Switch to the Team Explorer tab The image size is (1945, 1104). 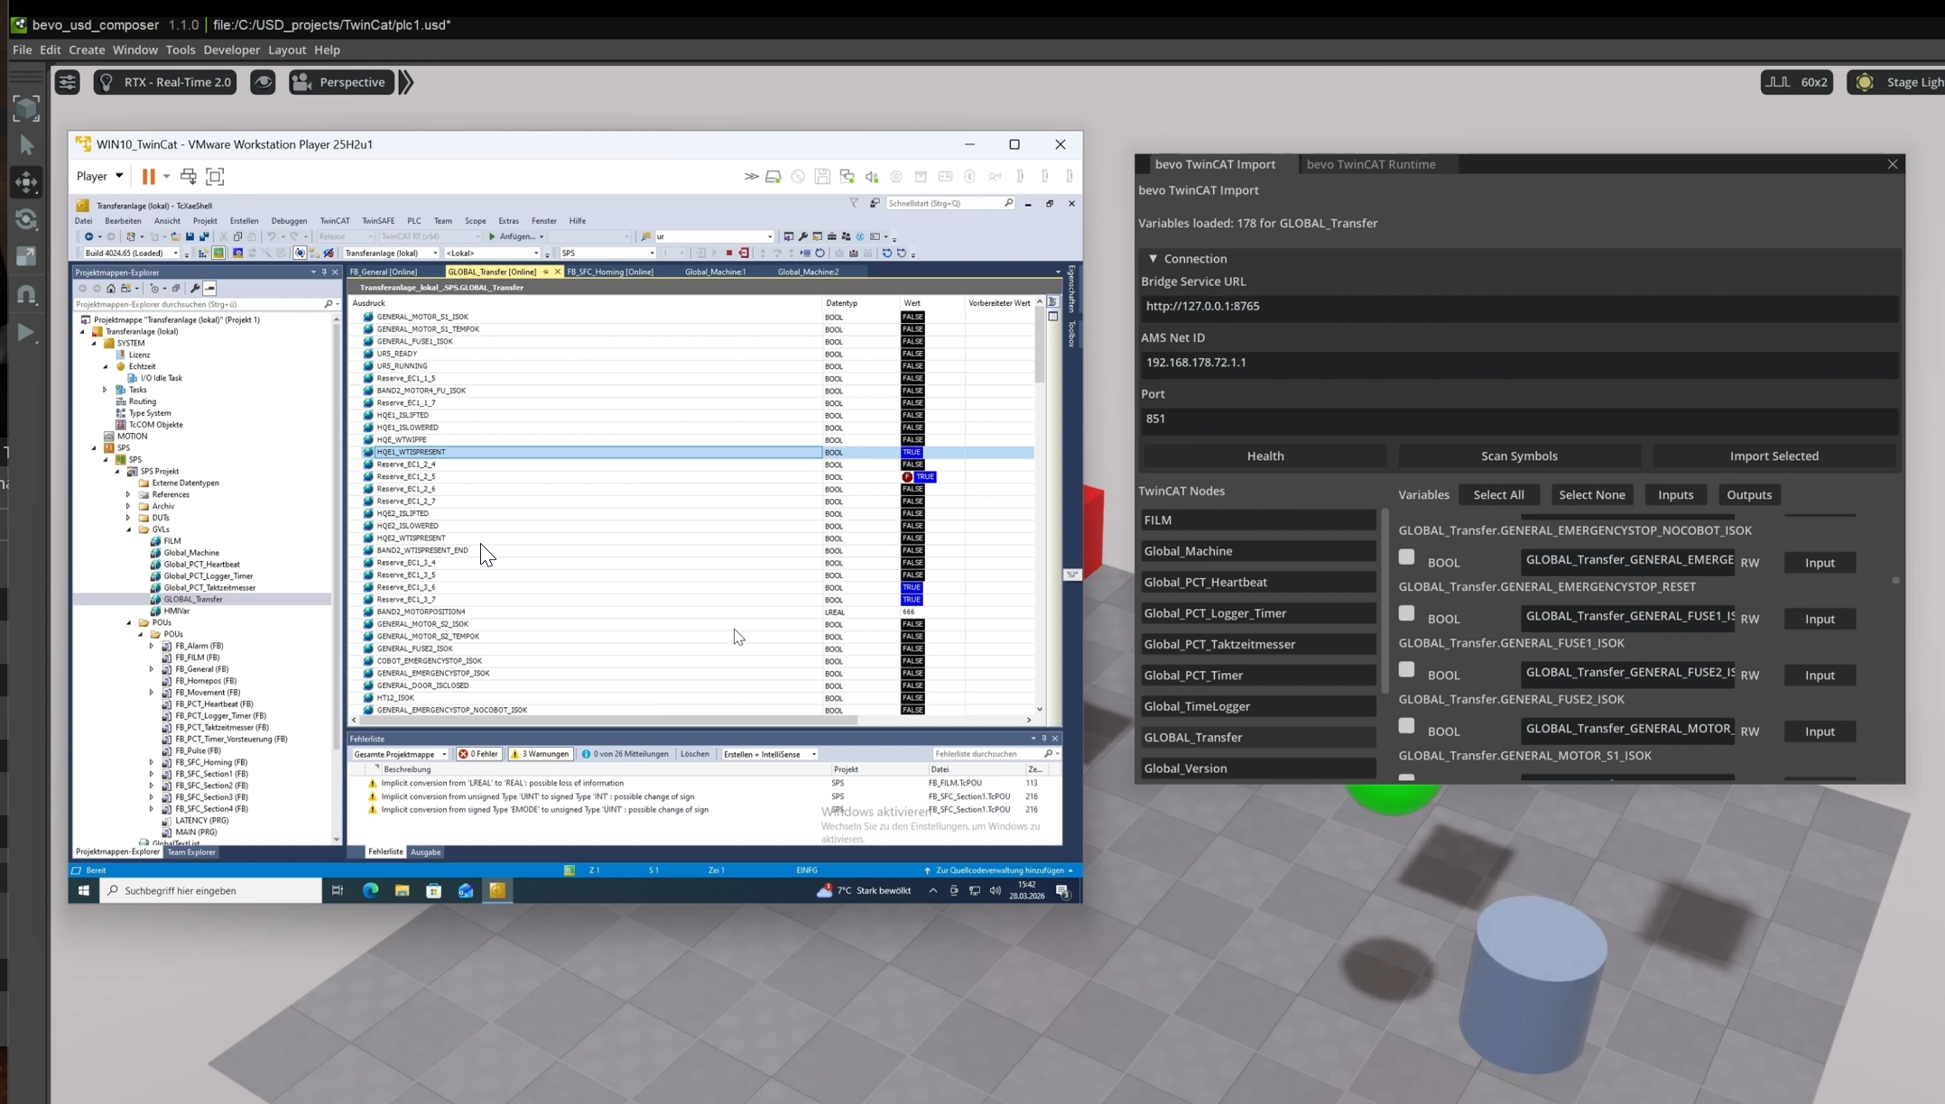pos(191,851)
